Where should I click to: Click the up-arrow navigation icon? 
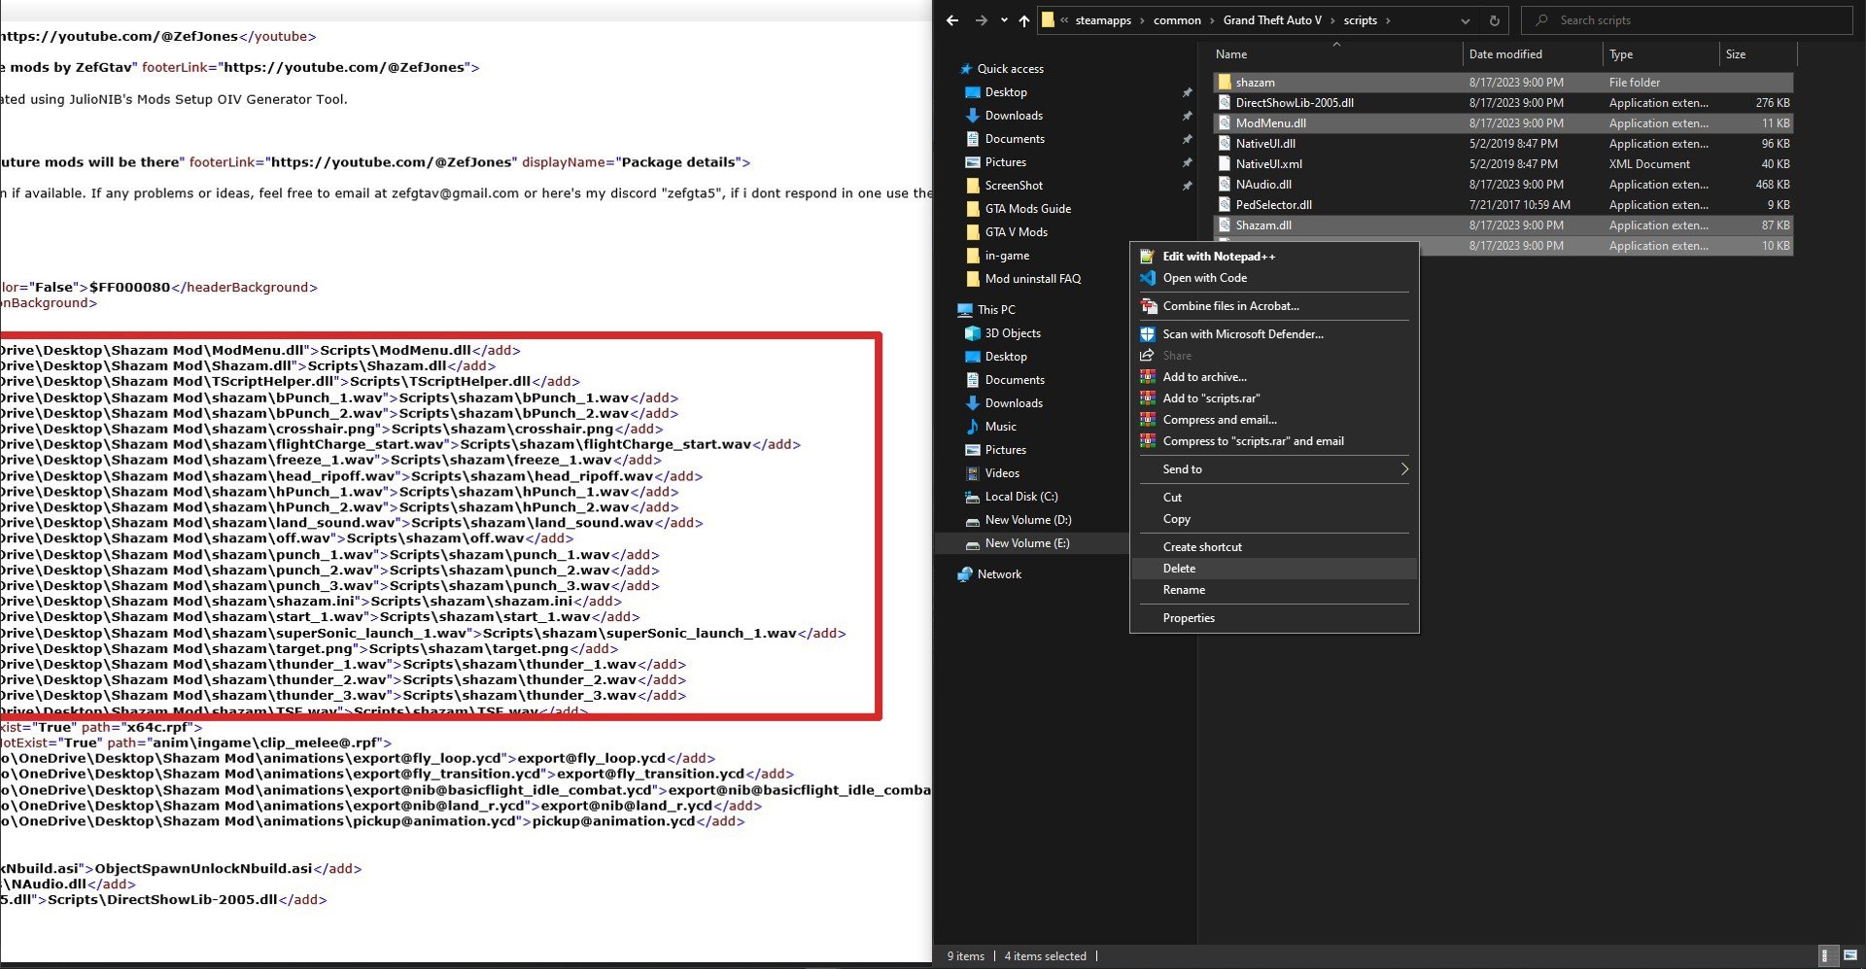click(1023, 19)
